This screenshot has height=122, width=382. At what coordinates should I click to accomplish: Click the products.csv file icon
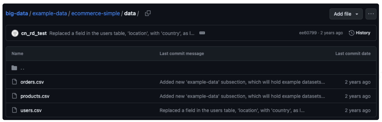14,96
